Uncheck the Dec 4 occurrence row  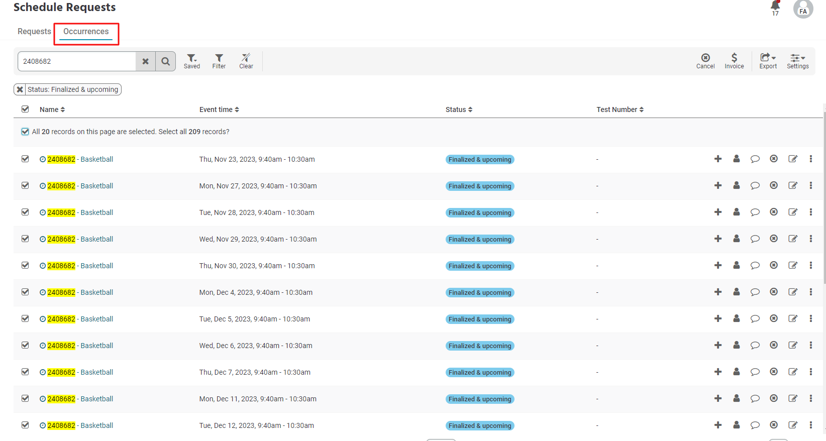pyautogui.click(x=25, y=292)
